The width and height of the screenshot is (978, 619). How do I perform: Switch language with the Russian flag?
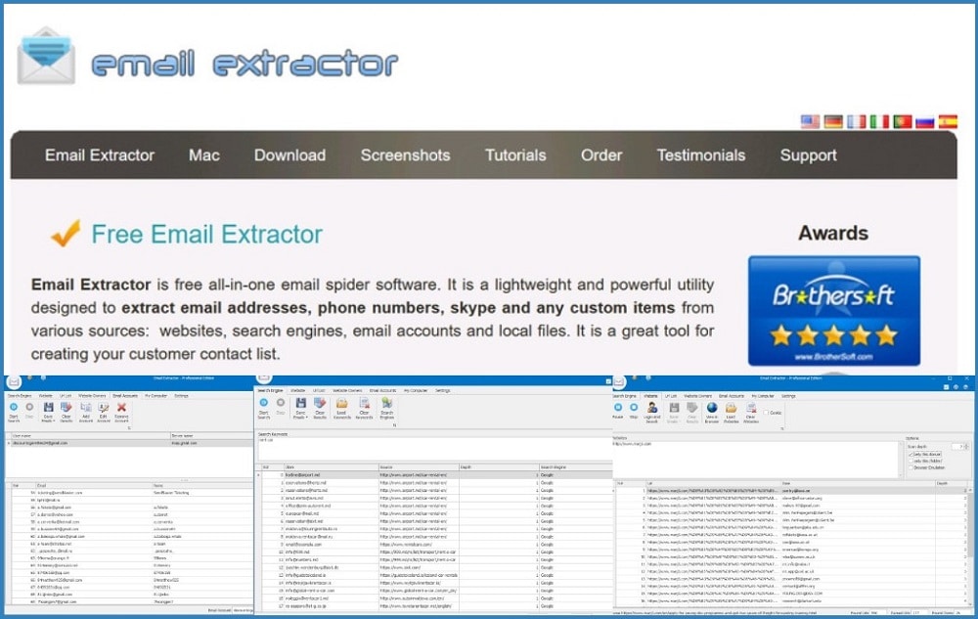(925, 121)
